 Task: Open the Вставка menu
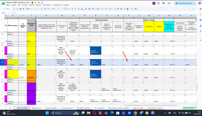(24, 5)
